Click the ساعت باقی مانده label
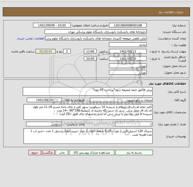Screen dimensions: 193x187 click(23, 51)
